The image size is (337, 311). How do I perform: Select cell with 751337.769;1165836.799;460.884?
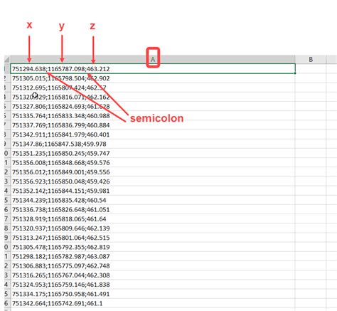coord(153,125)
